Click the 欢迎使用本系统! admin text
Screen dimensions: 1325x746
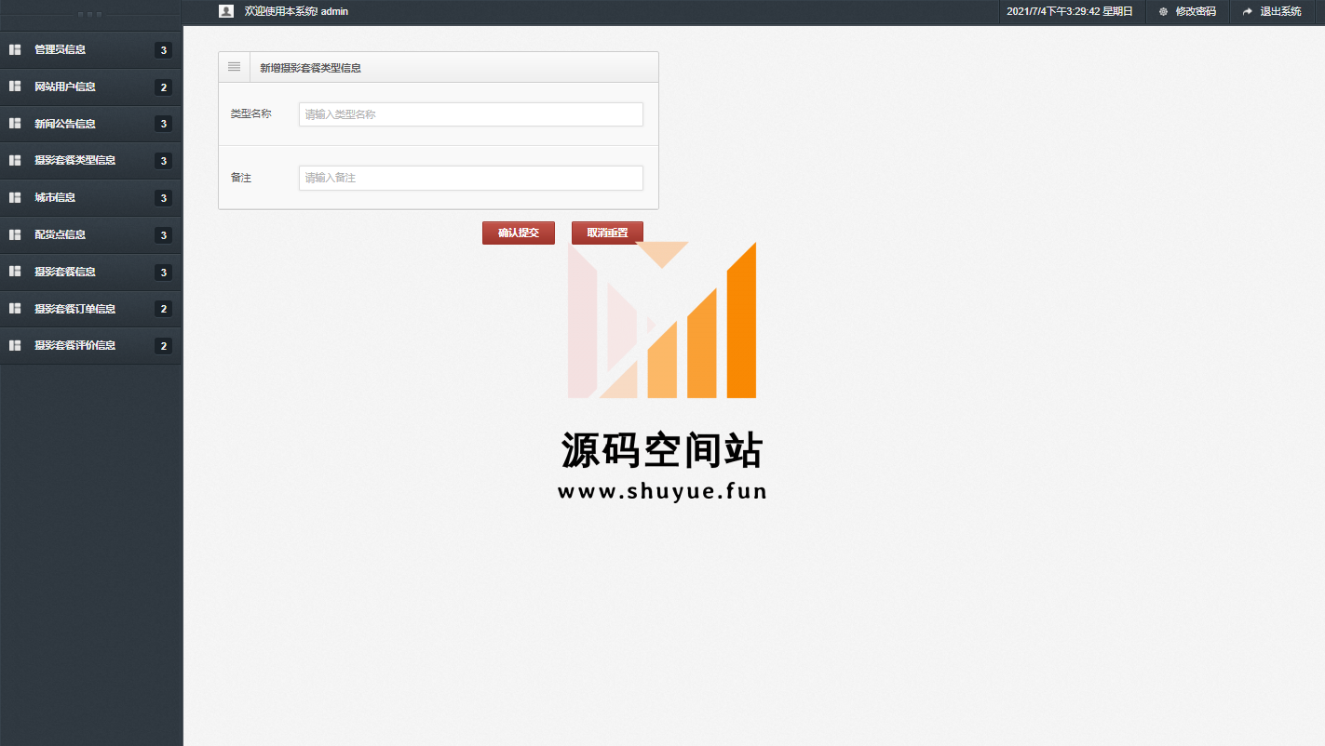(296, 11)
